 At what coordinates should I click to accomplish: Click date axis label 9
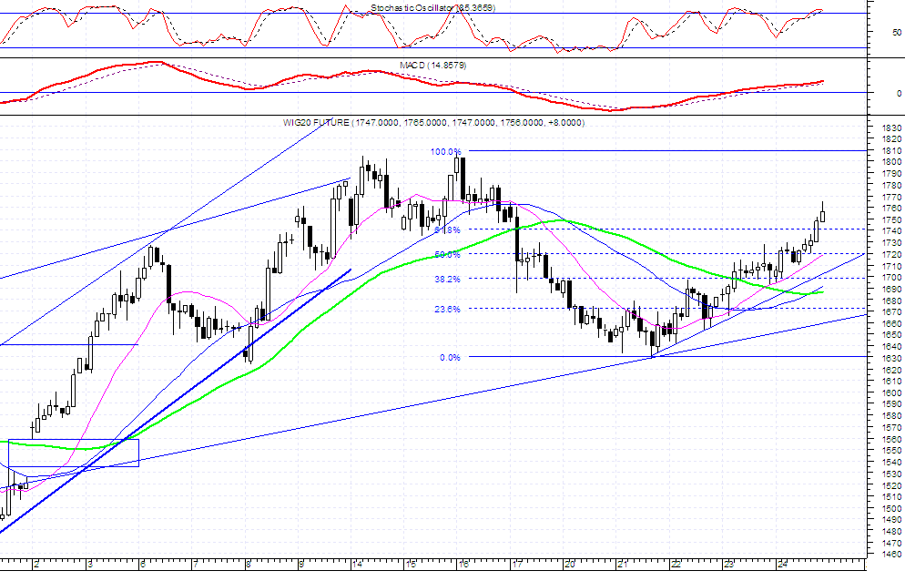click(301, 565)
